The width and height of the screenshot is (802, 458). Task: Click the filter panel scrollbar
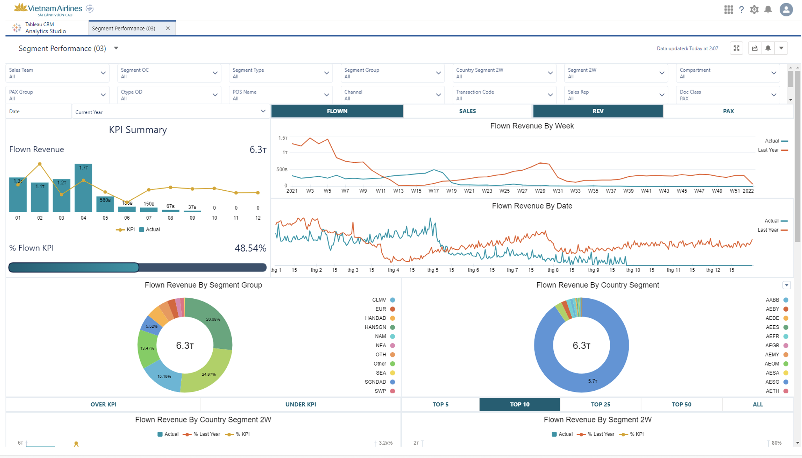click(790, 78)
